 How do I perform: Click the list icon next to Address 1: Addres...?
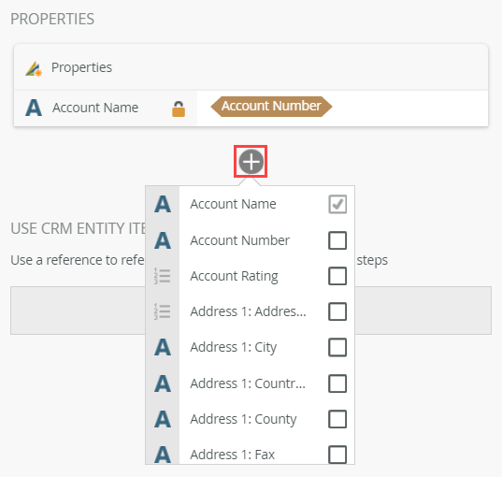pos(163,311)
